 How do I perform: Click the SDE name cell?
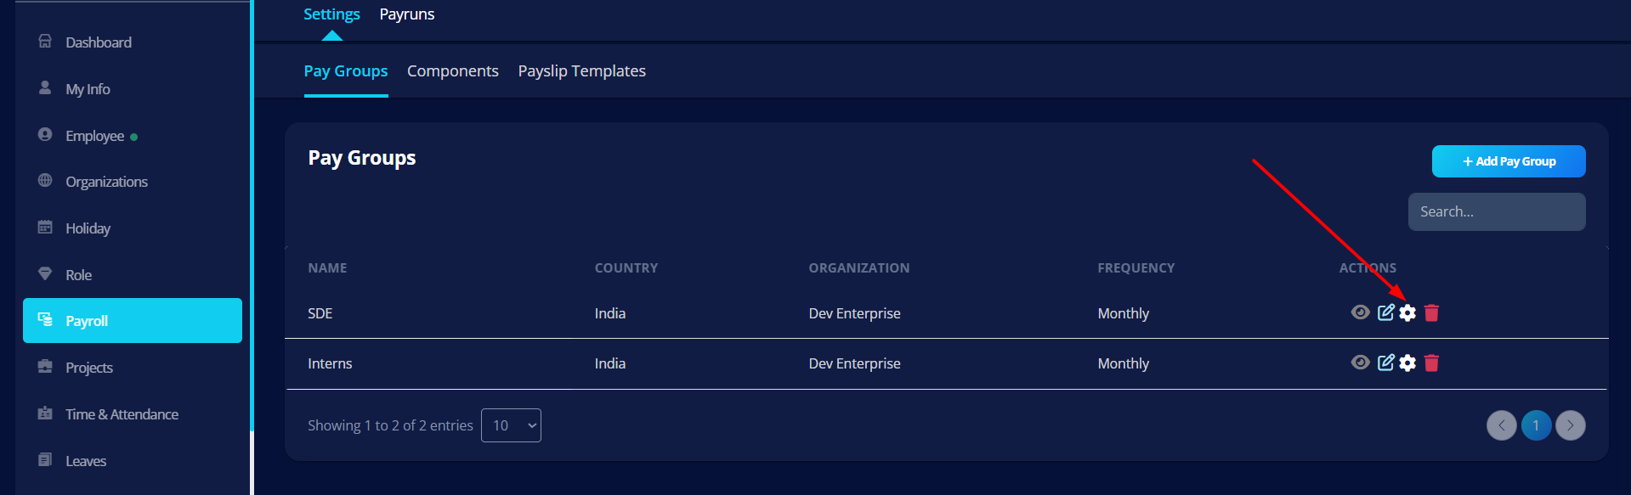(x=320, y=313)
